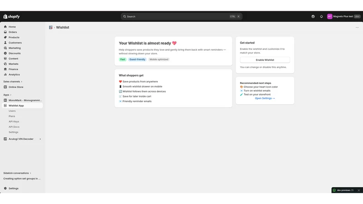Select the Discounts nav label
363x204 pixels.
click(15, 53)
